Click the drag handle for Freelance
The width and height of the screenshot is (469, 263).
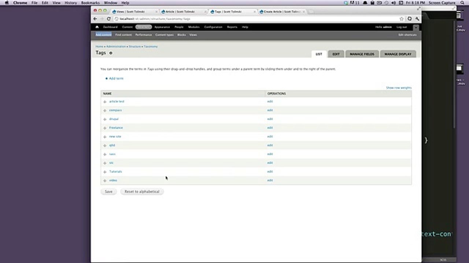(105, 128)
